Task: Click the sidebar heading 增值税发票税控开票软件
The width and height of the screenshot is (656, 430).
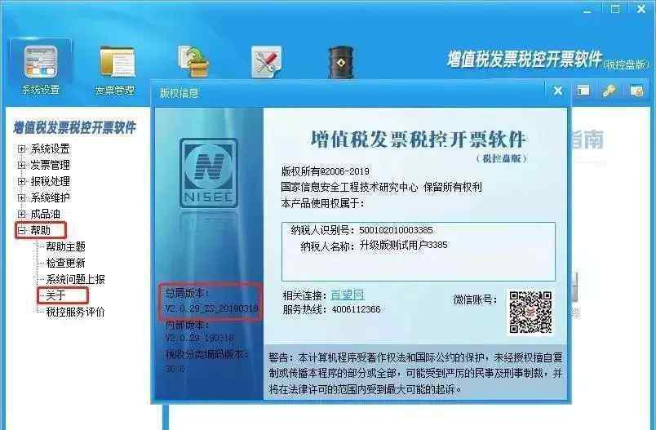Action: pyautogui.click(x=74, y=128)
